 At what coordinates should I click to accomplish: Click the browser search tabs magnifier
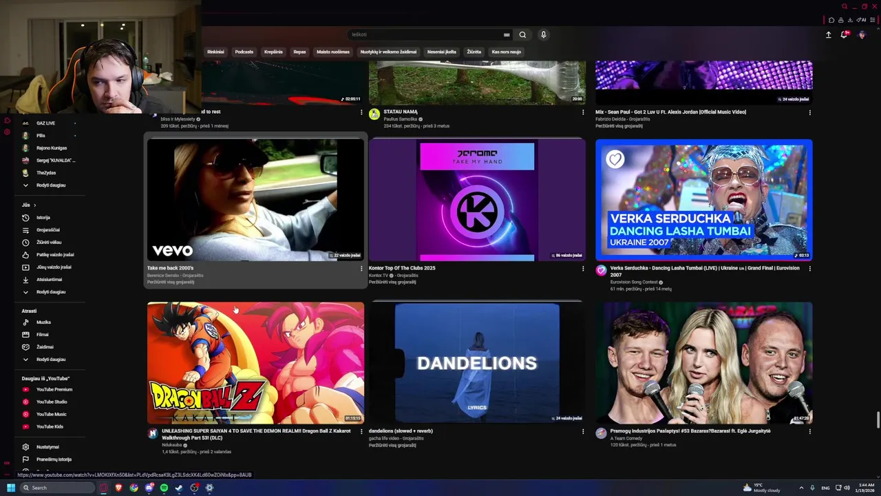click(x=845, y=7)
